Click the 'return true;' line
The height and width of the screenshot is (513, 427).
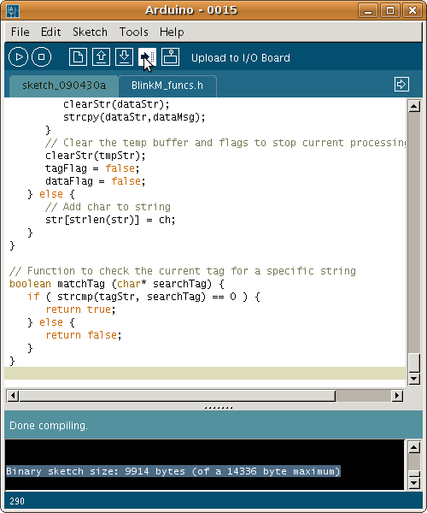tap(80, 310)
